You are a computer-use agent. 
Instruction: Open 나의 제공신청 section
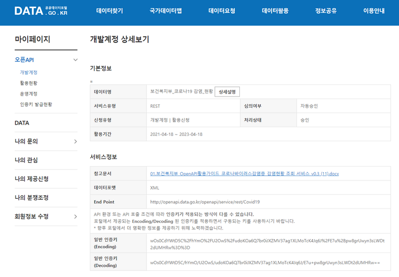[32, 179]
